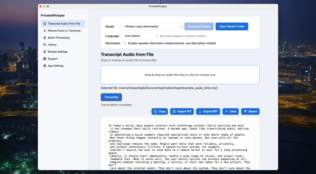The image size is (316, 174).
Task: Open Search in the transcript toolbar
Action: click(x=250, y=111)
